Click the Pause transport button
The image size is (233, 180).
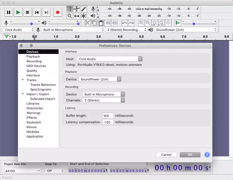point(8,13)
